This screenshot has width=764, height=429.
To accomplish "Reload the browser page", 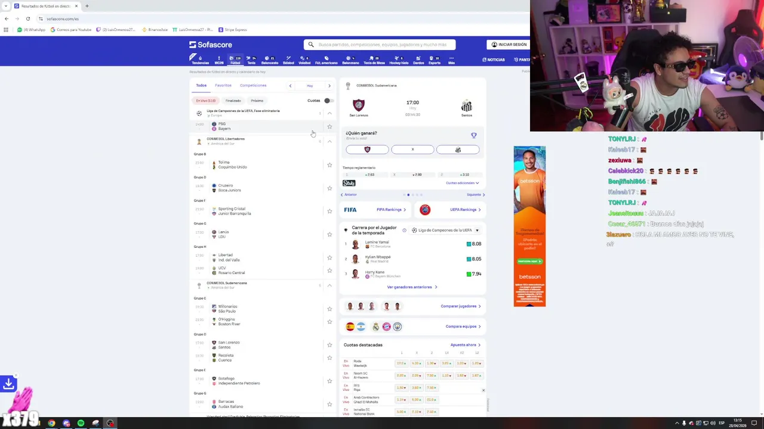I will pyautogui.click(x=27, y=18).
